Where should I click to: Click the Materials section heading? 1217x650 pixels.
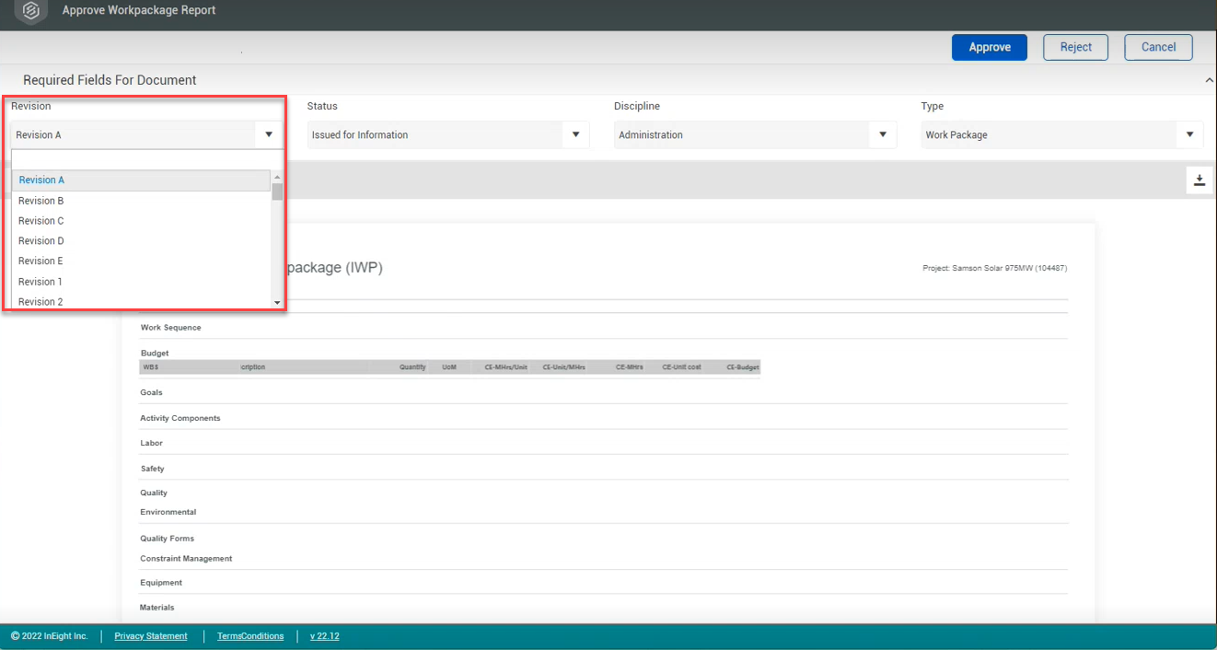157,608
